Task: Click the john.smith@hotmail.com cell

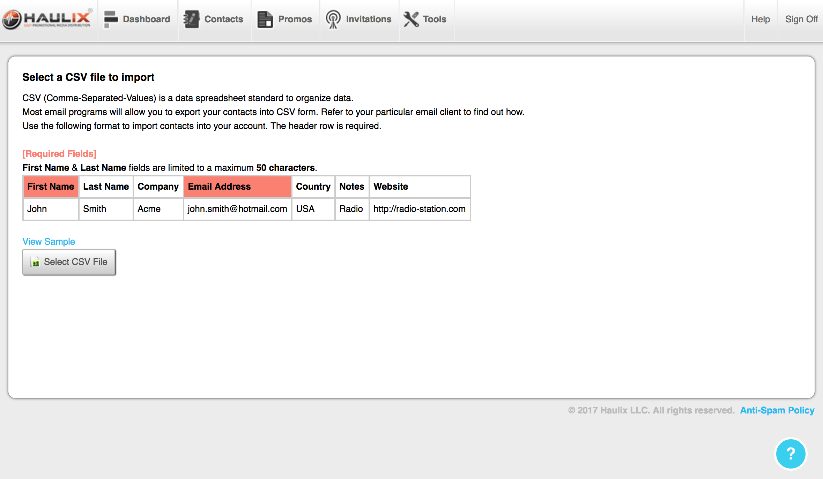Action: coord(237,209)
